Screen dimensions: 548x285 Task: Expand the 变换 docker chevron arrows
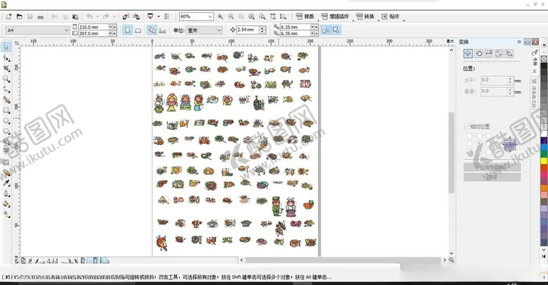click(519, 42)
